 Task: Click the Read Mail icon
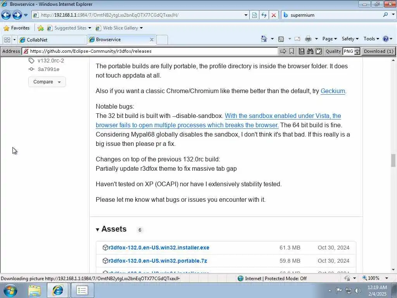[297, 39]
